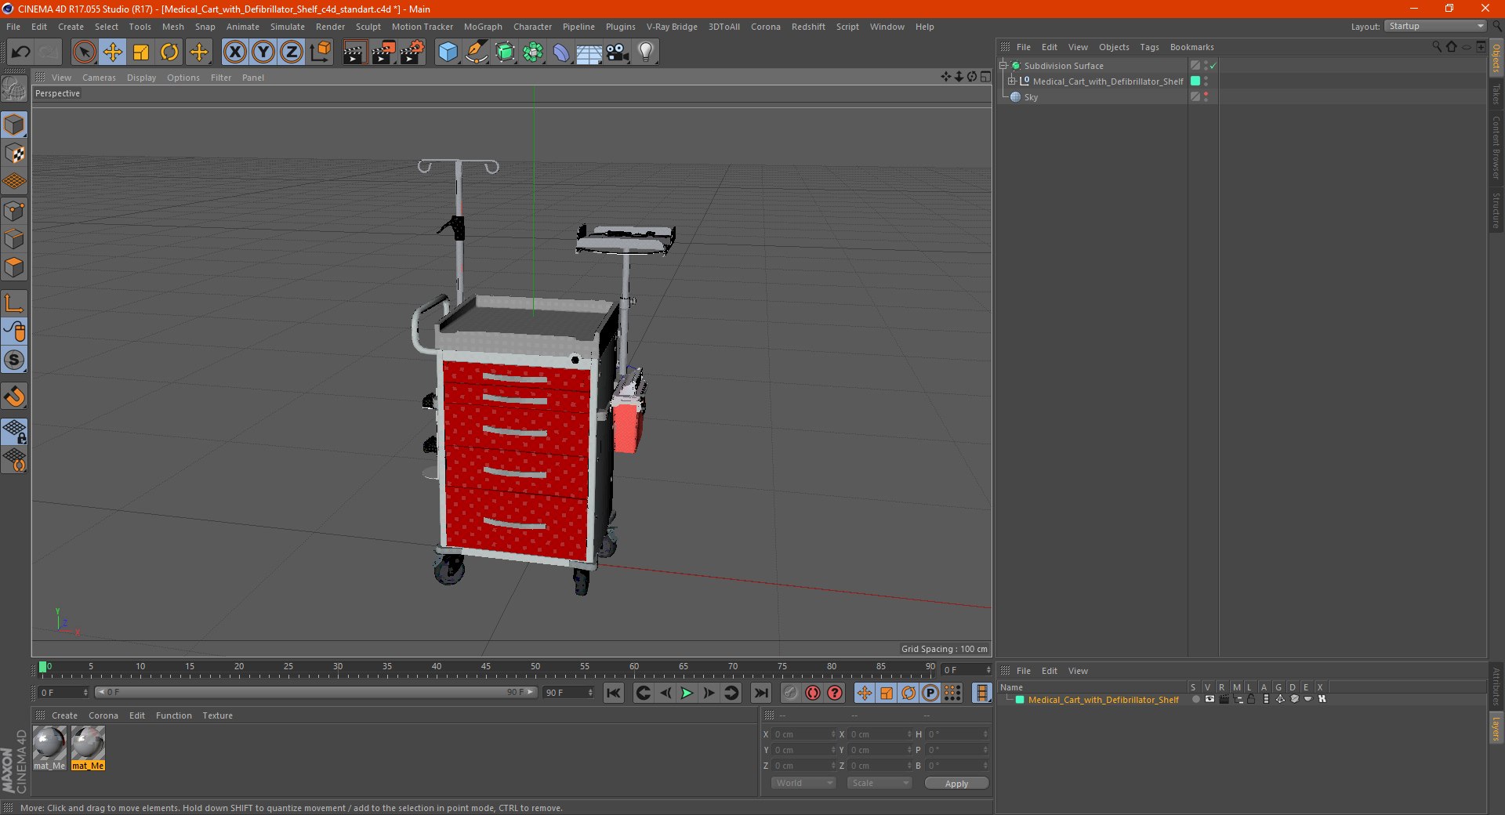Open the Structure side tab
Viewport: 1505px width, 815px height.
tap(1496, 210)
